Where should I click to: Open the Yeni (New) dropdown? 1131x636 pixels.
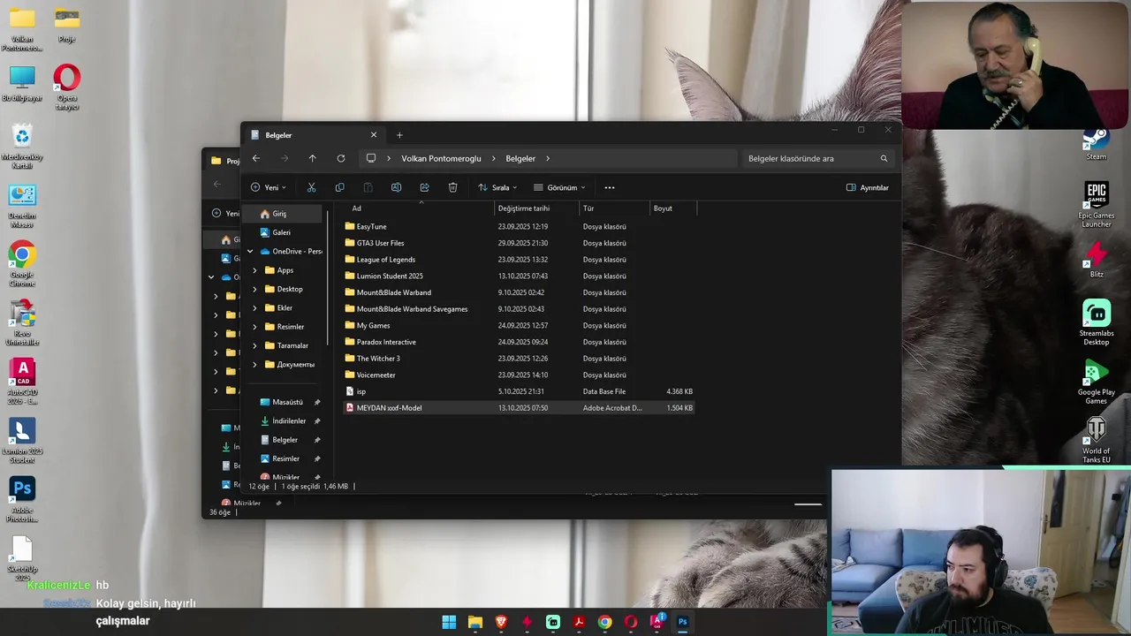point(269,187)
